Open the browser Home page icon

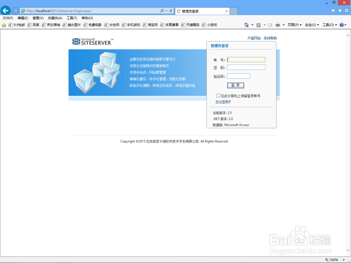click(247, 25)
